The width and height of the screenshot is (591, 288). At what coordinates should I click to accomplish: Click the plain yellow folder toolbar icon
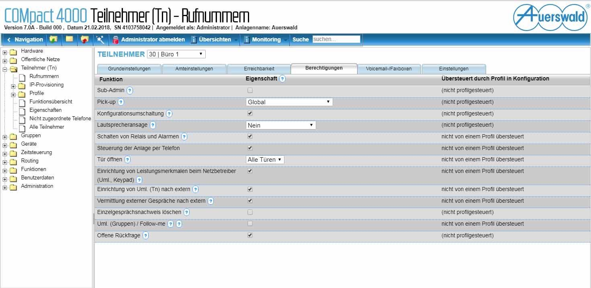click(x=69, y=39)
